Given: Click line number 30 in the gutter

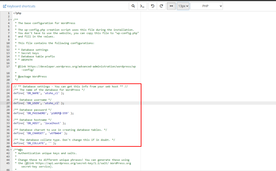Looking at the screenshot, I should coord(8,113).
